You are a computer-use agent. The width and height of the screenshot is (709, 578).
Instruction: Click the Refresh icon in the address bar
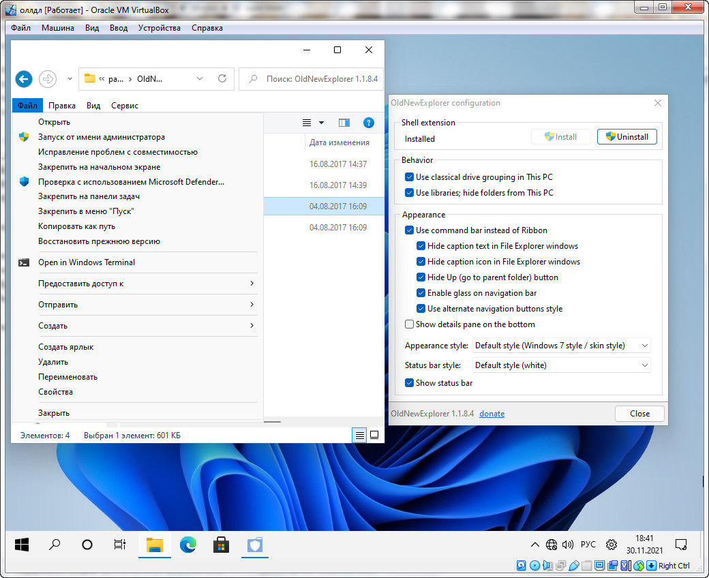pos(222,78)
